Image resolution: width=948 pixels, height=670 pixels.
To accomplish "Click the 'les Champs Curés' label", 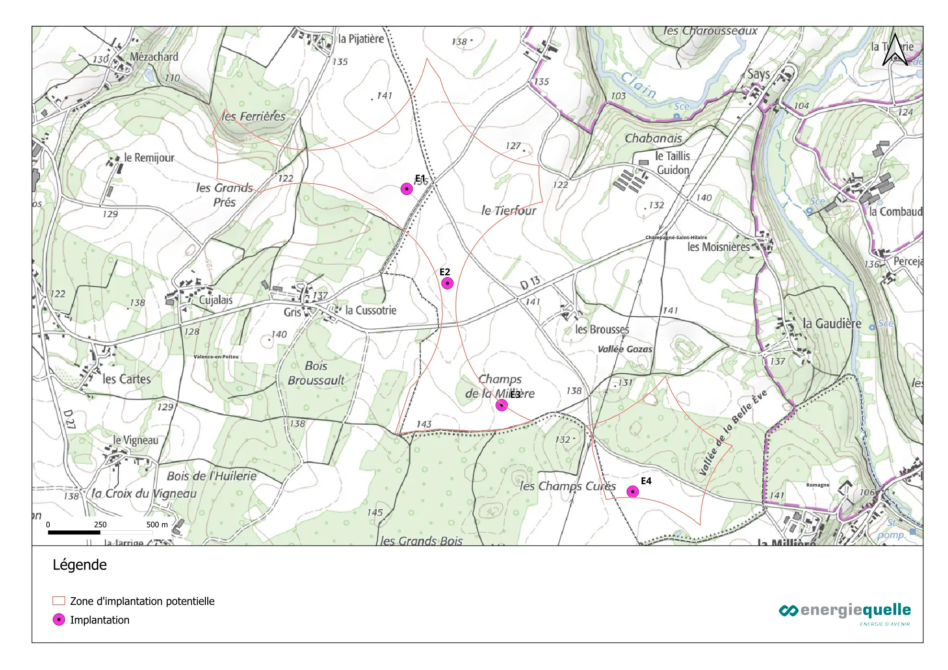I will tap(568, 486).
